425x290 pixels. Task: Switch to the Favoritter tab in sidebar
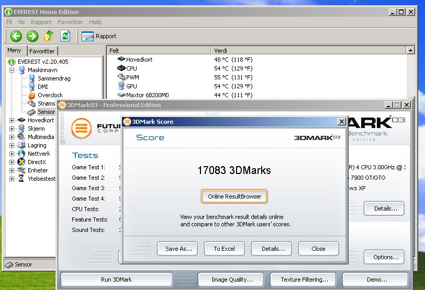tap(42, 51)
